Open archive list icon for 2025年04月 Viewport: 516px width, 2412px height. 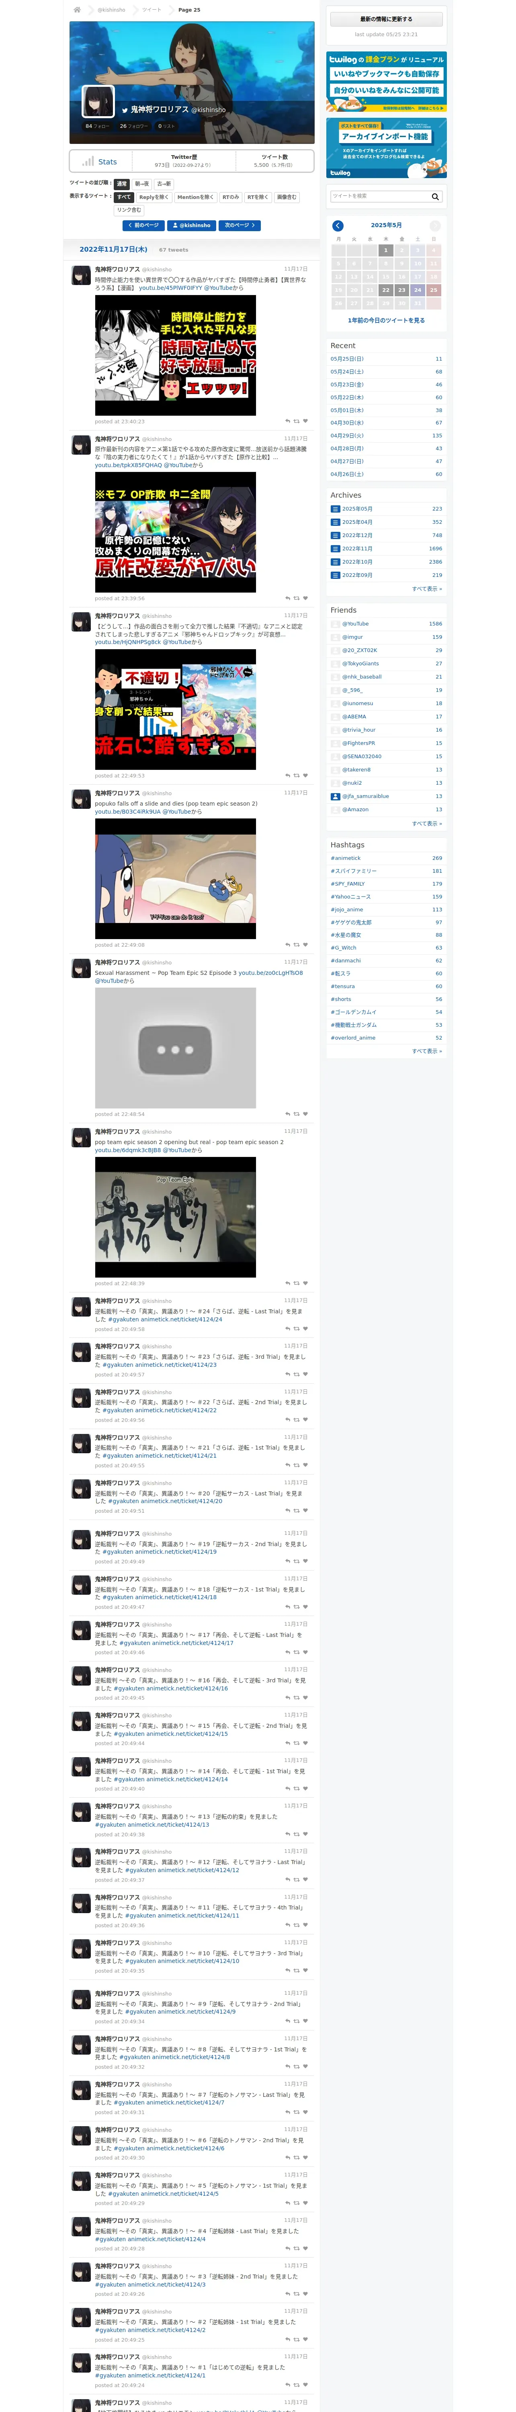335,523
